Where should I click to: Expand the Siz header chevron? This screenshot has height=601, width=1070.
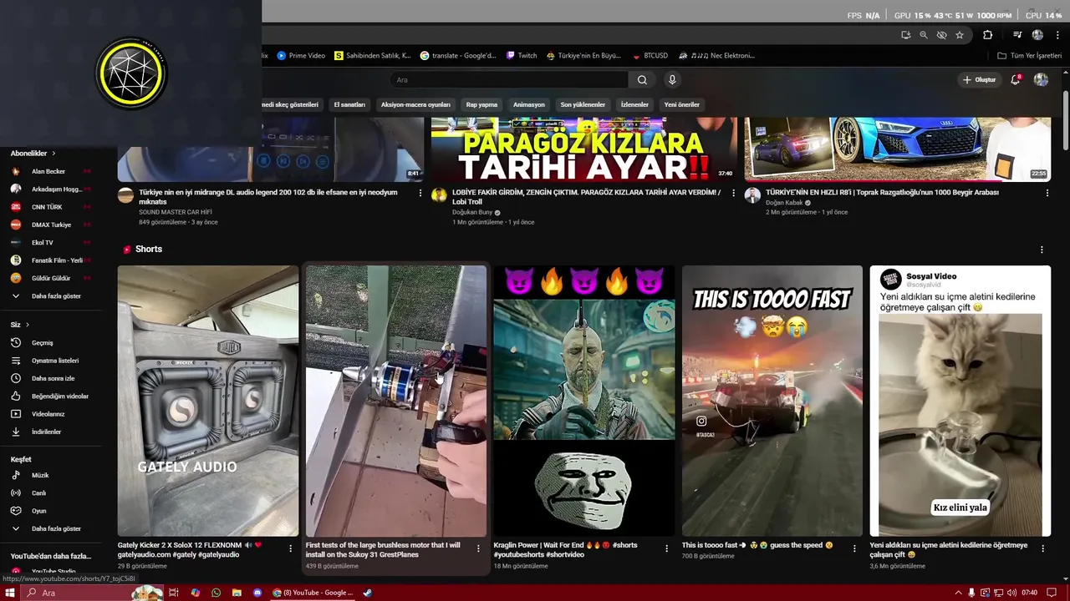(x=27, y=325)
